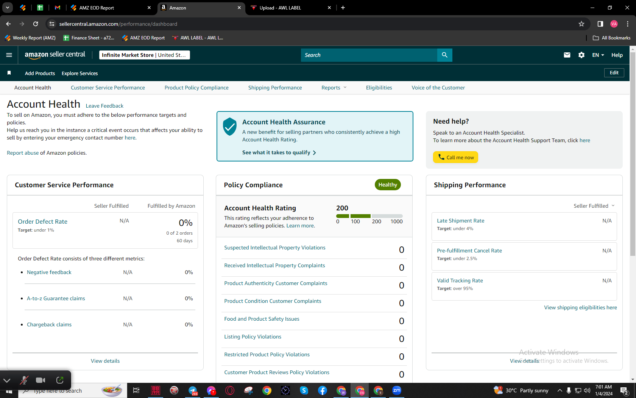Open Zoom from the taskbar
Viewport: 636px width, 398px height.
[397, 390]
